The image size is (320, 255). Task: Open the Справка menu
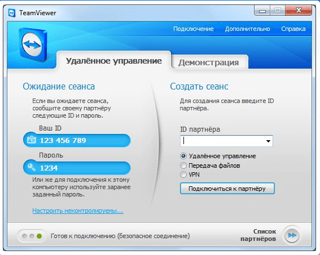(293, 29)
